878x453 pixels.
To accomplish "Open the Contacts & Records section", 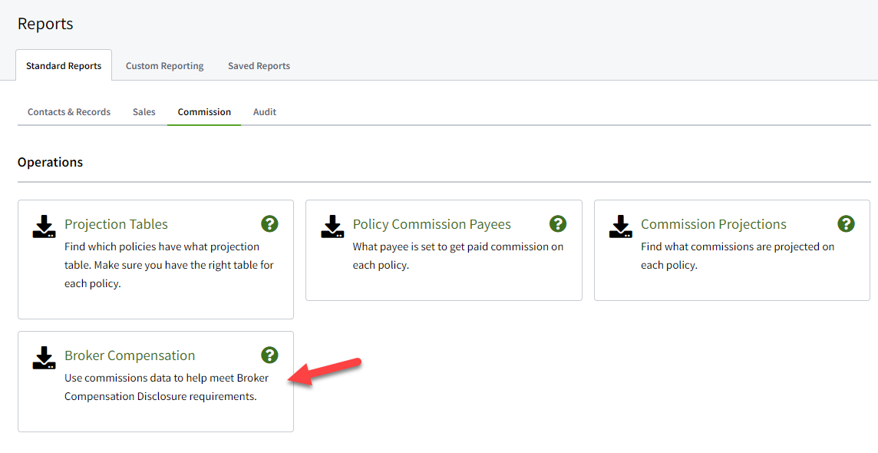I will click(x=68, y=111).
